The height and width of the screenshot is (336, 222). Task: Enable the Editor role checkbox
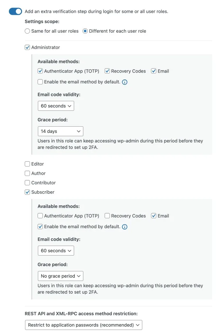click(27, 164)
